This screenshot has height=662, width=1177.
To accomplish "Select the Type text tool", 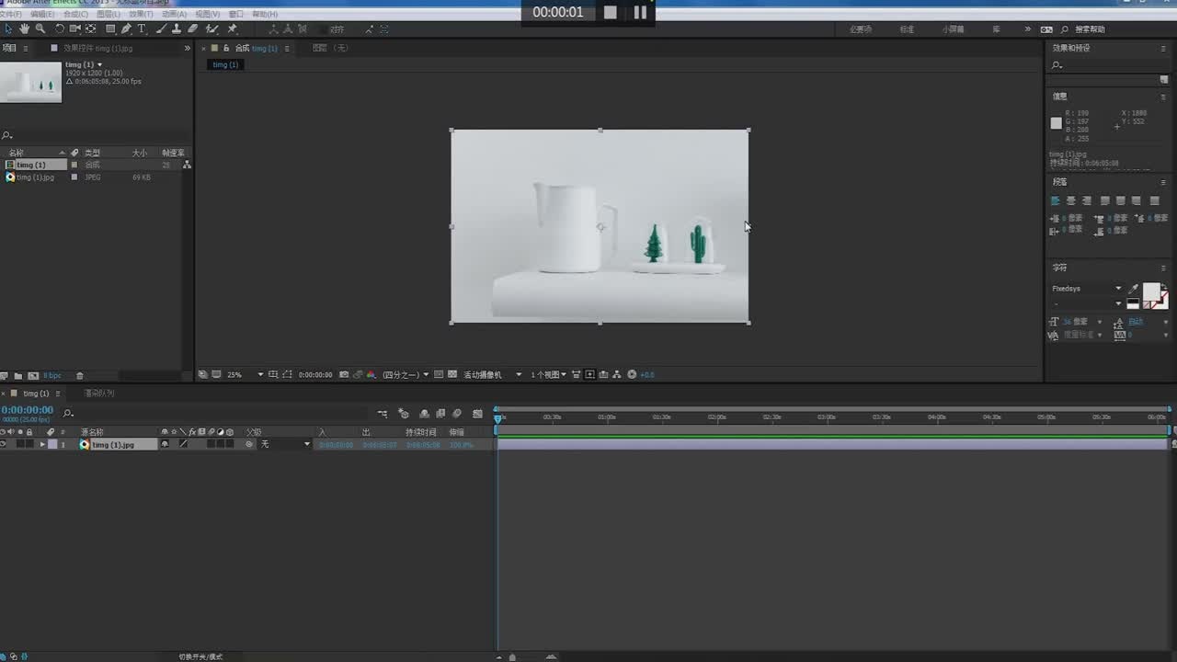I will click(x=142, y=29).
